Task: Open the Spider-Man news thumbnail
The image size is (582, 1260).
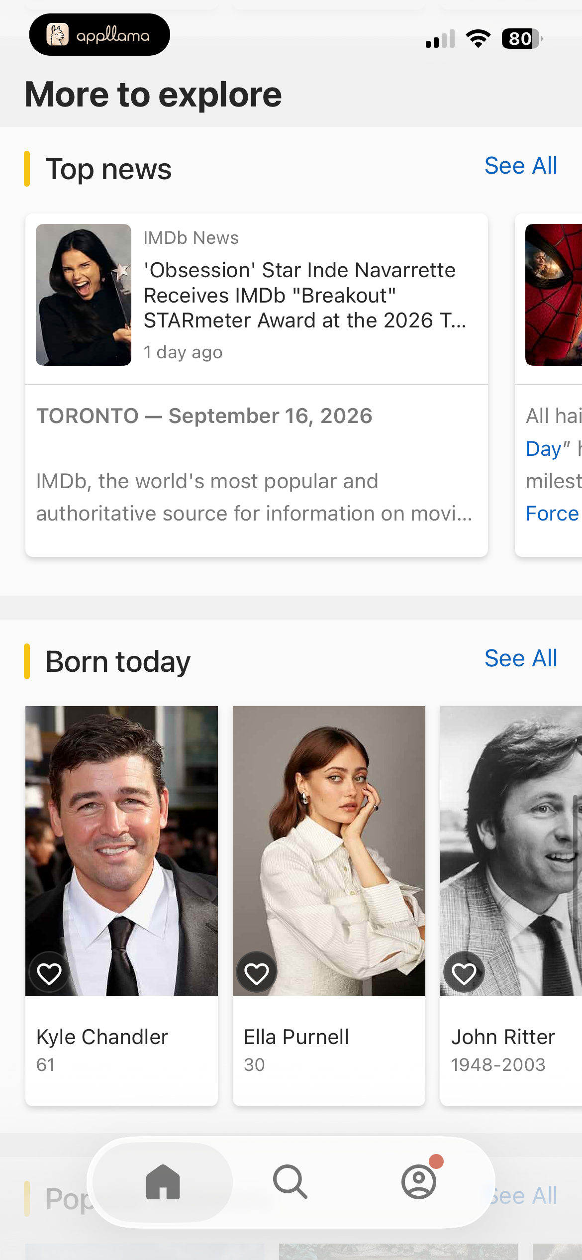Action: tap(554, 295)
